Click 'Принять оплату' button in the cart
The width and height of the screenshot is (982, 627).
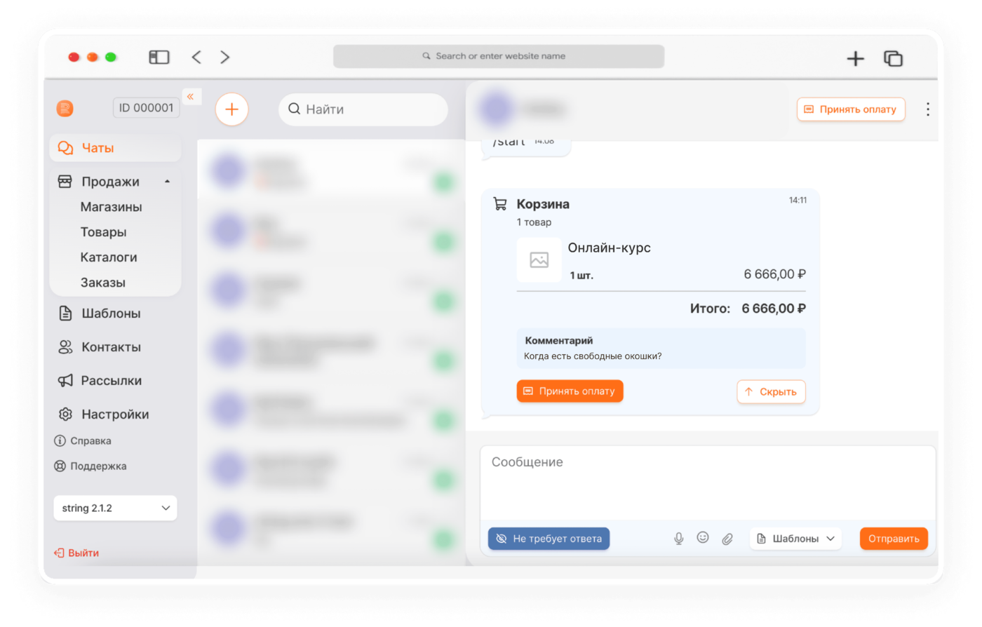570,391
